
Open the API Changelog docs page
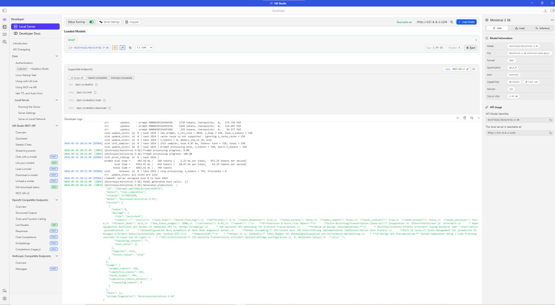click(21, 49)
